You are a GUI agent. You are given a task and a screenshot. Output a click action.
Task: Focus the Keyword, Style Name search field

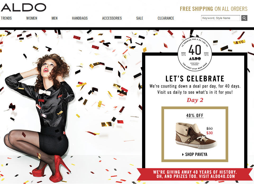pos(220,18)
